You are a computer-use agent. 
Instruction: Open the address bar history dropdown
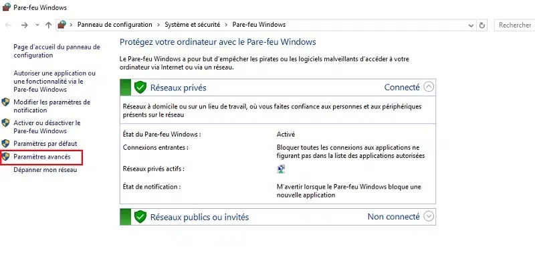click(471, 25)
